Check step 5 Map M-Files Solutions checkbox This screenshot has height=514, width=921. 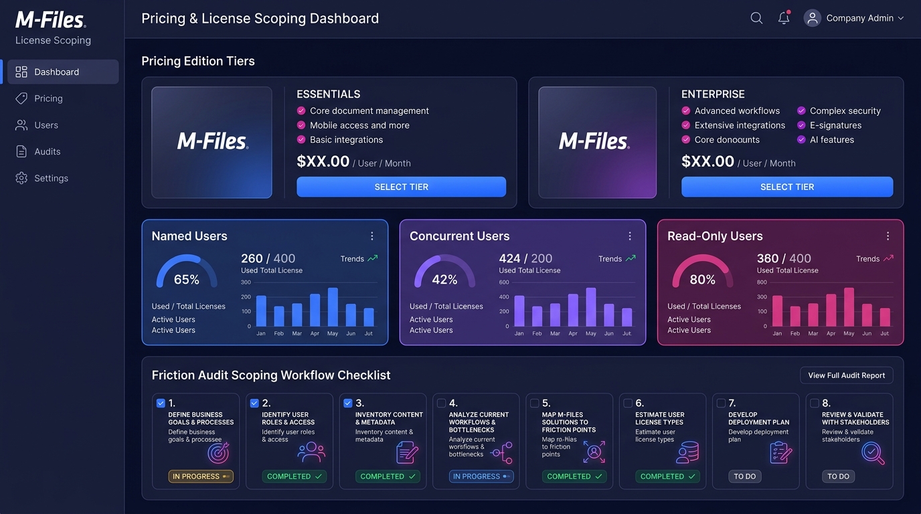[534, 403]
